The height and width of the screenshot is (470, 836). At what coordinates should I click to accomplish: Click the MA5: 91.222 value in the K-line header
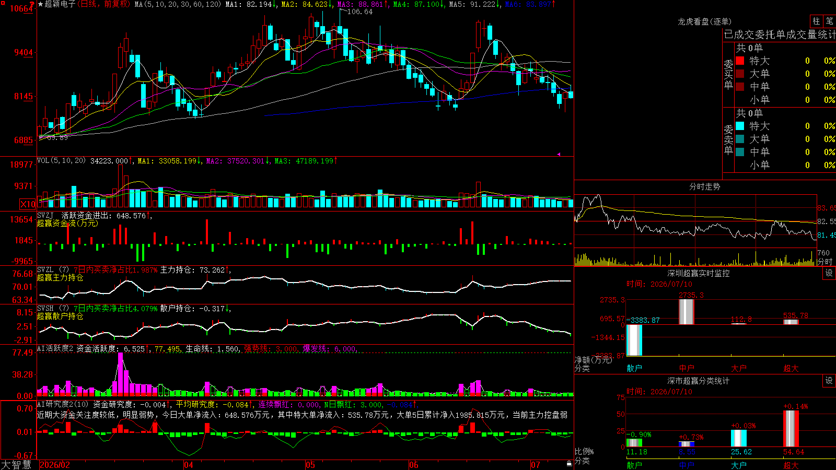(474, 4)
